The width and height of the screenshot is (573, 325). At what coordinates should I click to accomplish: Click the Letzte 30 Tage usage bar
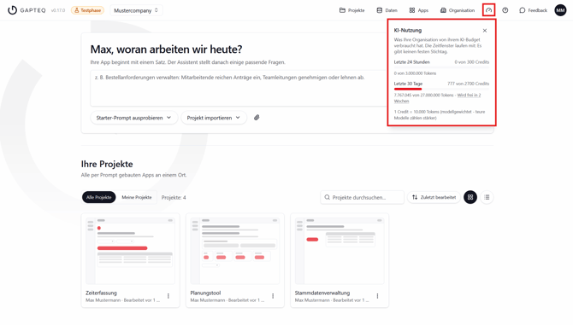(x=441, y=89)
